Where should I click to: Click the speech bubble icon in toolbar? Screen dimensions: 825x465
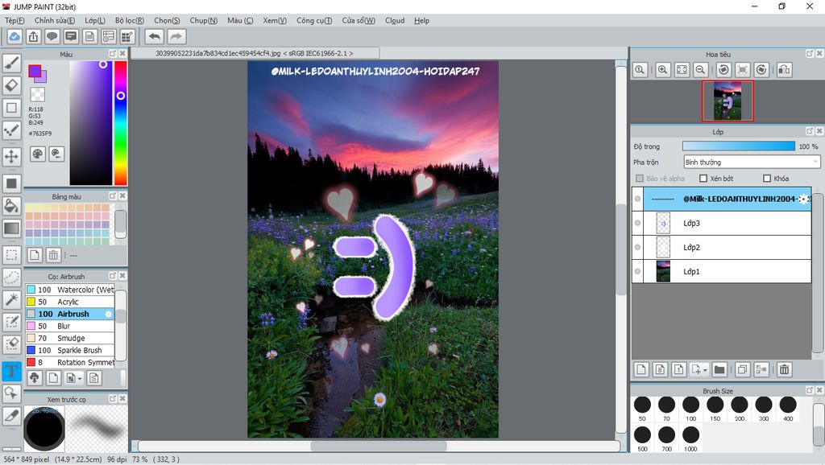pos(52,36)
